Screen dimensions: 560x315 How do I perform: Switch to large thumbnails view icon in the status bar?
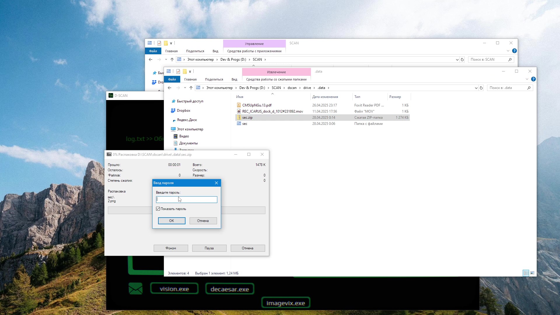click(532, 273)
